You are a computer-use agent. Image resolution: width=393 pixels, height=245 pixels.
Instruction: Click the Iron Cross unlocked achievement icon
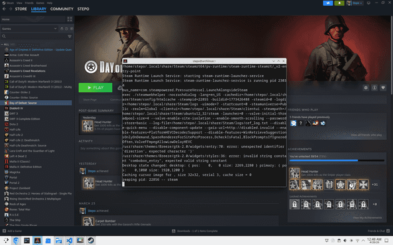pos(364,185)
